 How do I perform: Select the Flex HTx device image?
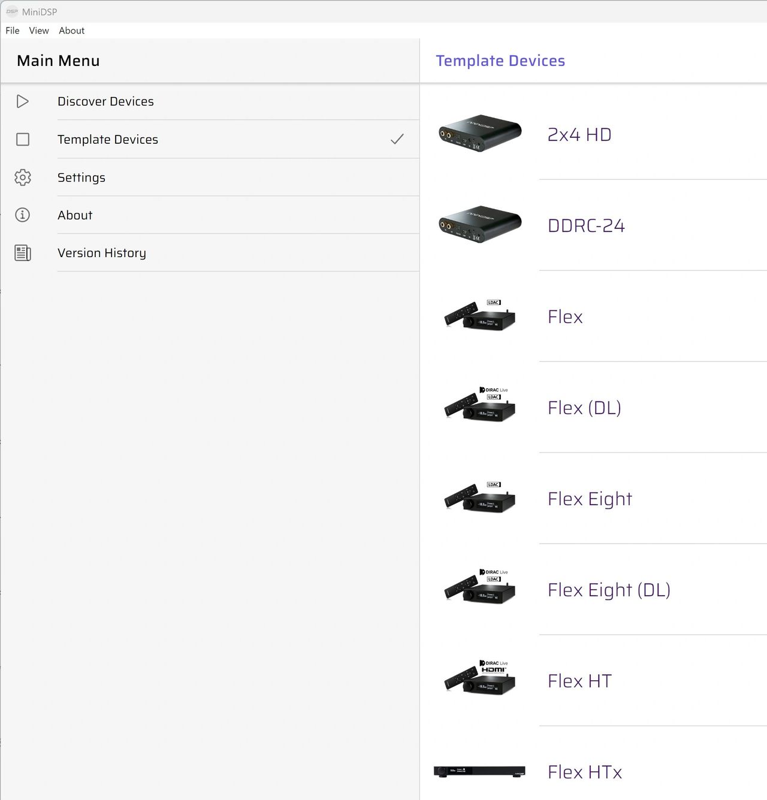tap(479, 771)
